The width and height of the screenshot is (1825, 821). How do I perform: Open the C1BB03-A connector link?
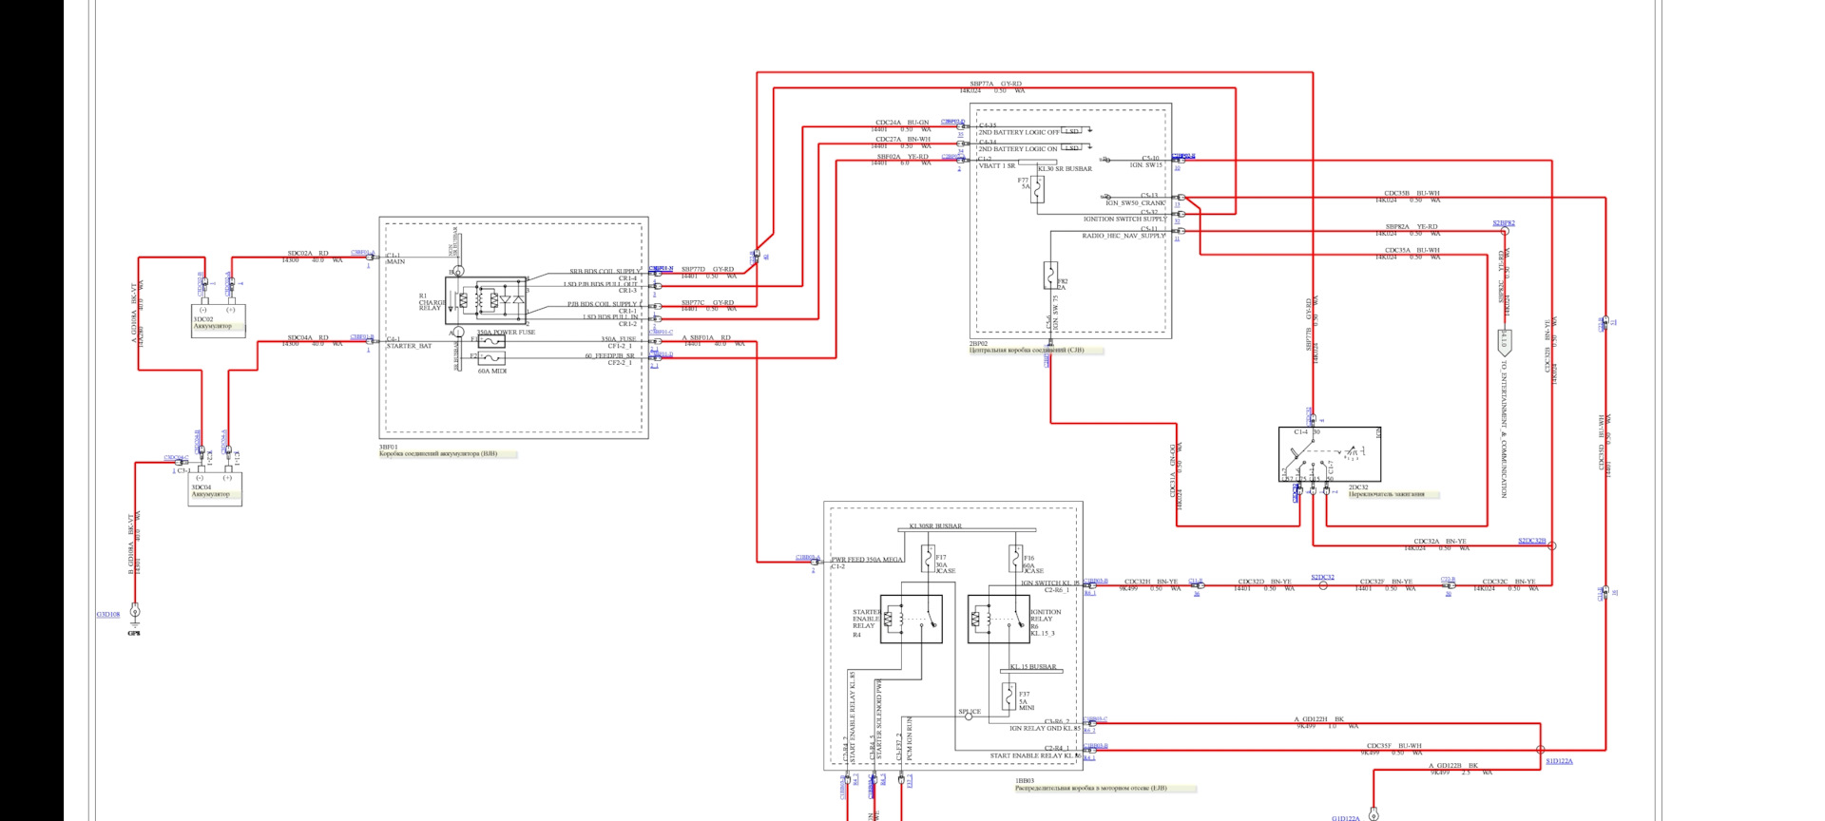click(807, 557)
